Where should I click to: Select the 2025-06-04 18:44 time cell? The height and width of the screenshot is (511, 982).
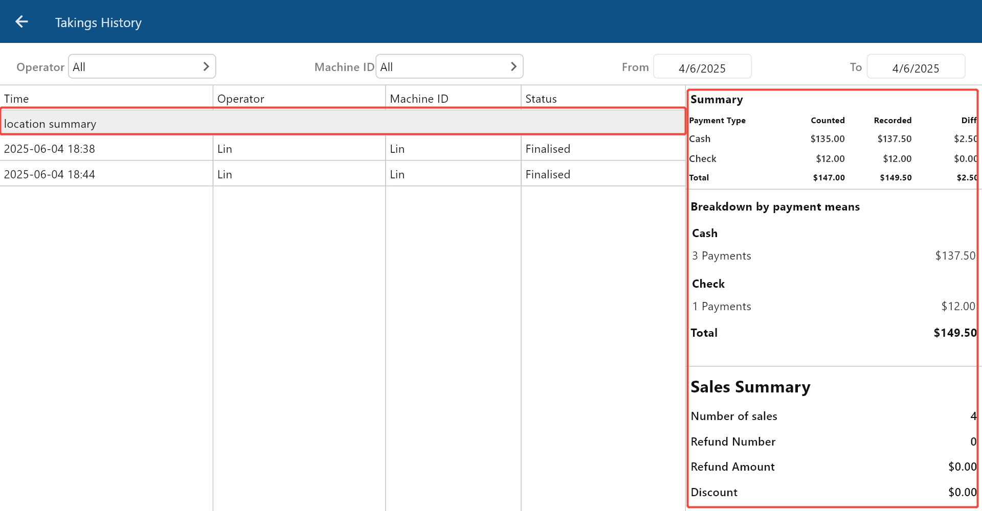point(50,174)
